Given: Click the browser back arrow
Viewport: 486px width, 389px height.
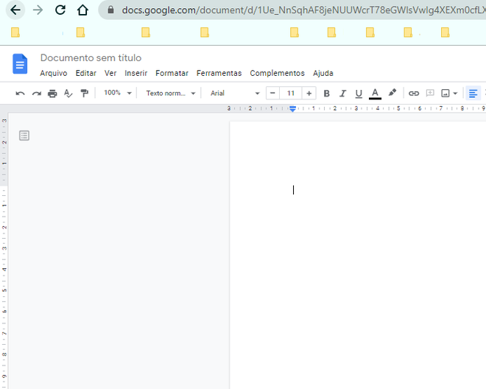Looking at the screenshot, I should pos(15,10).
